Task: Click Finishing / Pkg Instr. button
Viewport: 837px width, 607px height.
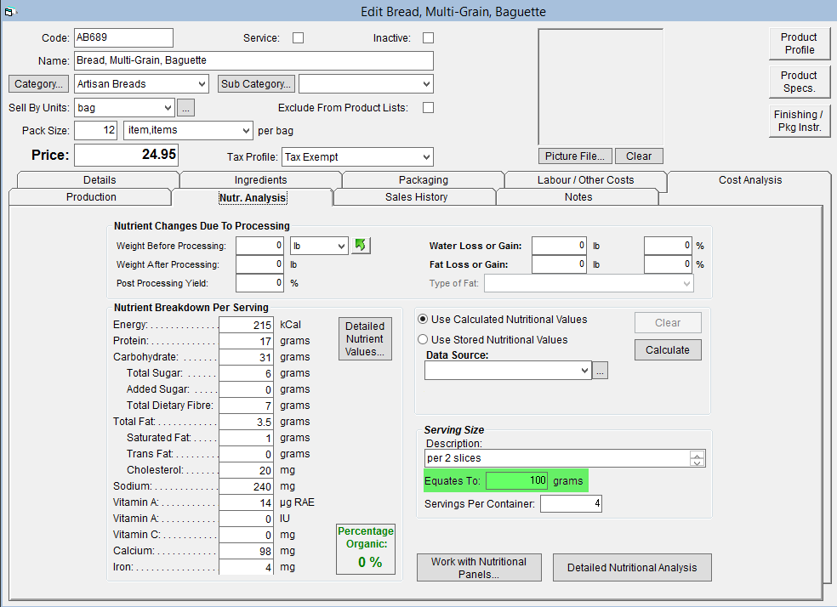Action: pyautogui.click(x=799, y=121)
